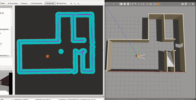Click the ROS Time value field
196x100 pixels.
29,99
